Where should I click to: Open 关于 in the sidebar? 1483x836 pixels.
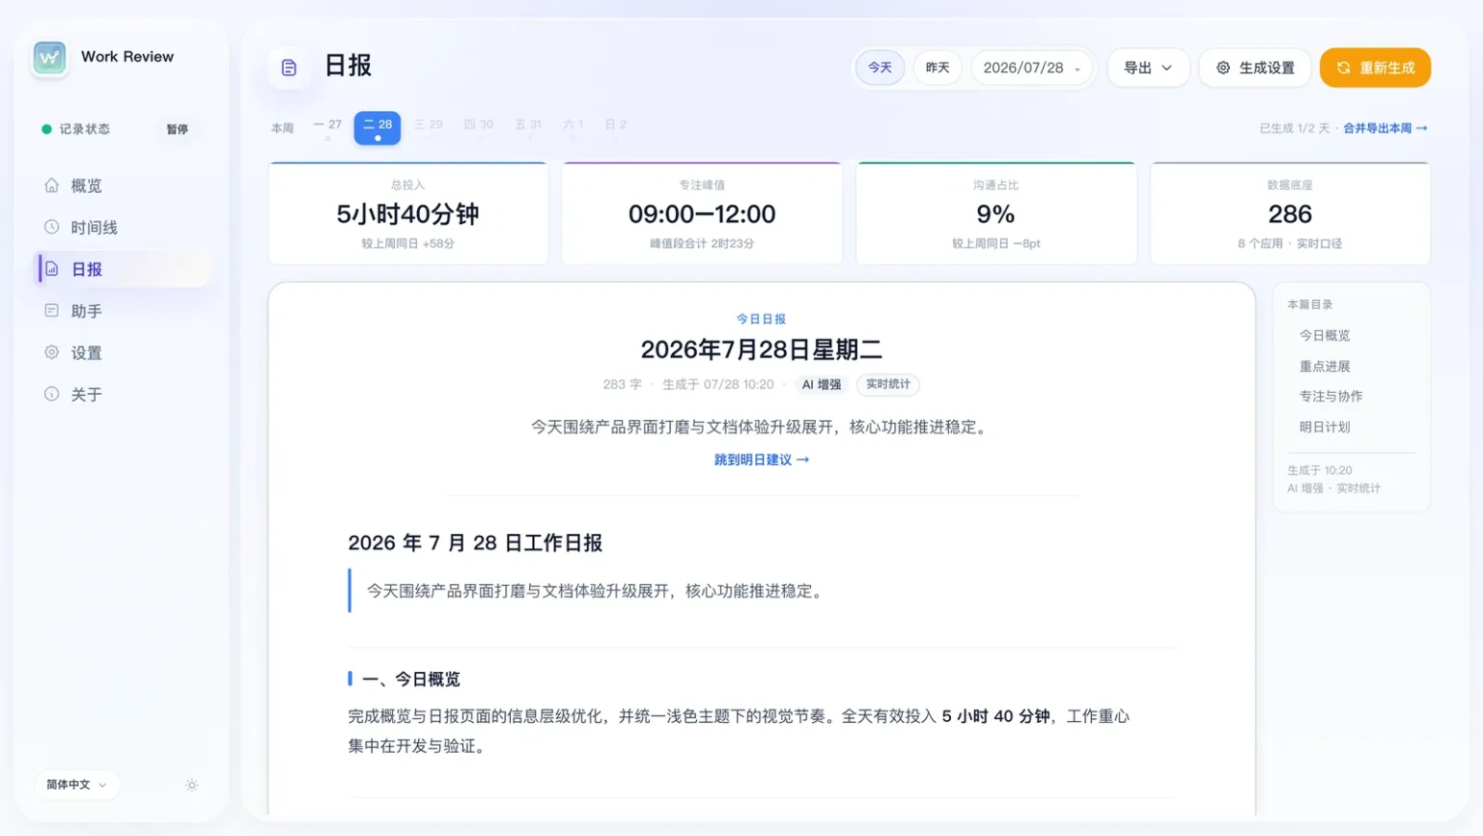point(124,394)
